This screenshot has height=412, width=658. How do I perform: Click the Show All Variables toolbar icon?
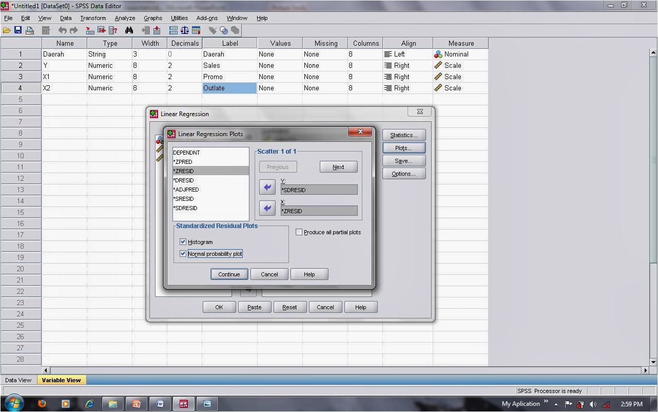pyautogui.click(x=235, y=30)
